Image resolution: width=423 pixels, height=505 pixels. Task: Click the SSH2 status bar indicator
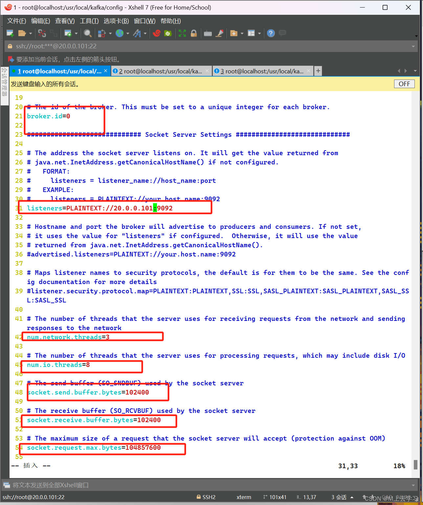click(206, 497)
